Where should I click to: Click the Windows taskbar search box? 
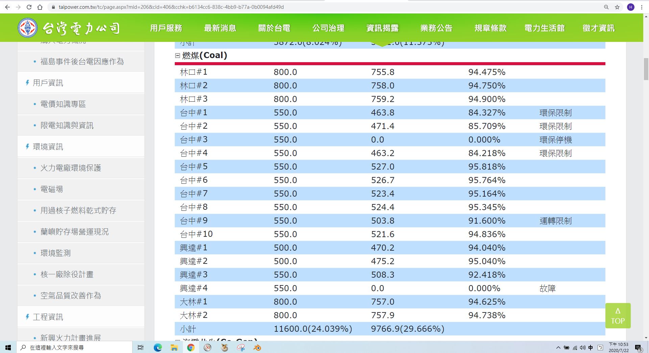(x=74, y=347)
